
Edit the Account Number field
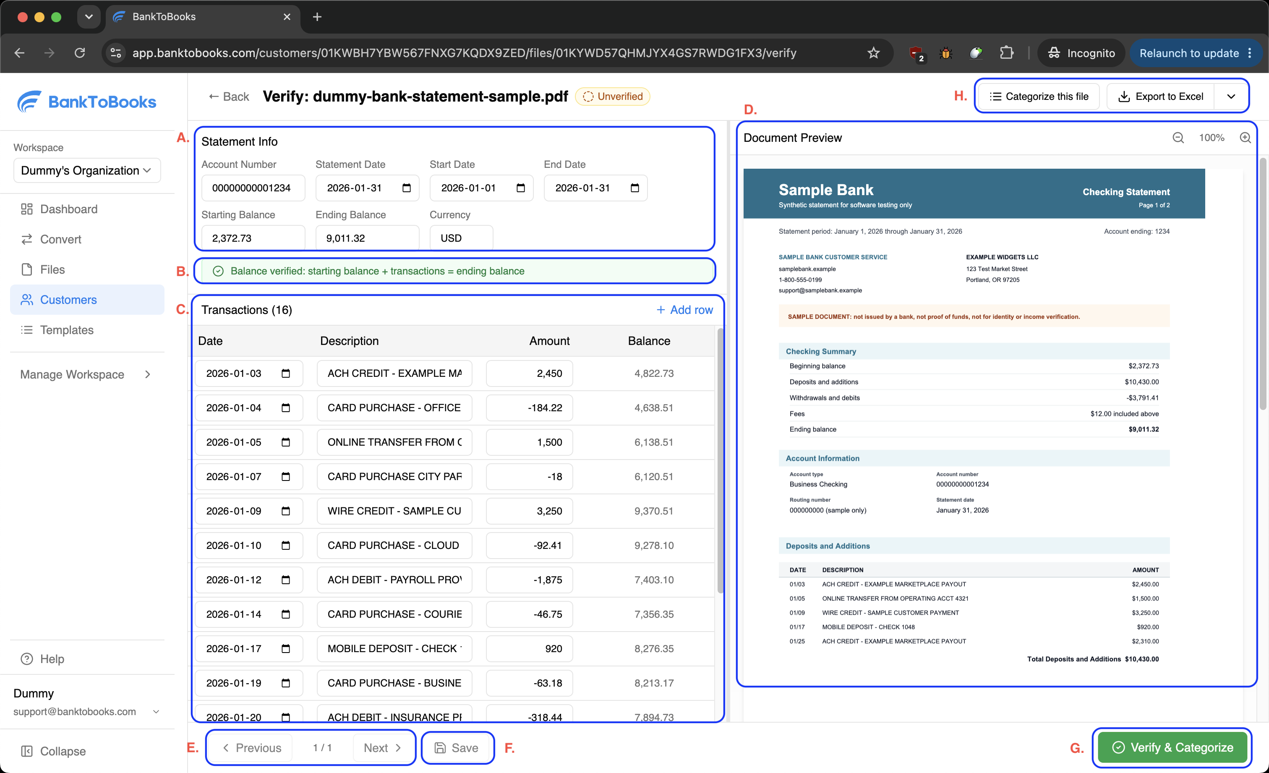pyautogui.click(x=253, y=188)
